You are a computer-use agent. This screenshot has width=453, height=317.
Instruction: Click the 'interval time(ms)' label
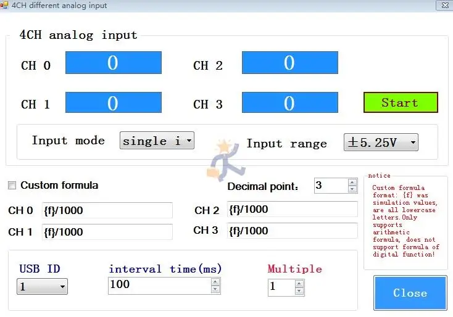tap(165, 269)
